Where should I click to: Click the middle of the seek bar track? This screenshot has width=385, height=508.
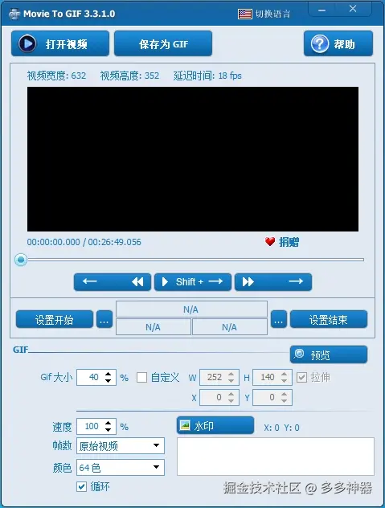(195, 260)
